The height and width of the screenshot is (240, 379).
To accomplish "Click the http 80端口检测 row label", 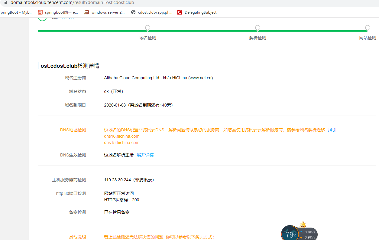I will point(71,193).
